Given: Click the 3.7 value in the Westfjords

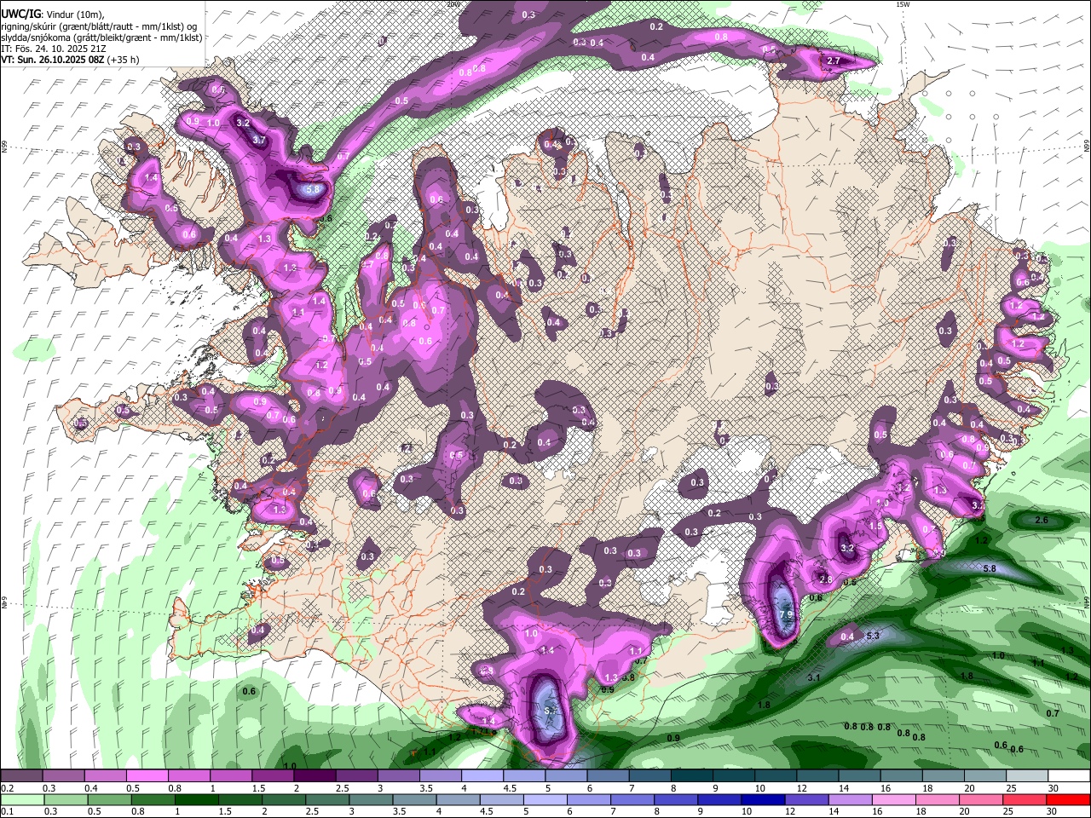Looking at the screenshot, I should (260, 140).
